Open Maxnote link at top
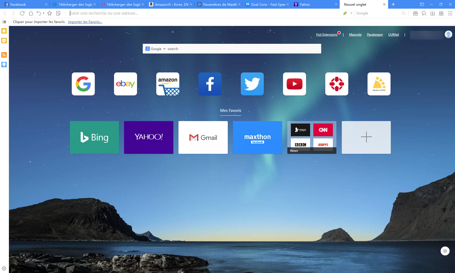The width and height of the screenshot is (455, 273). pyautogui.click(x=355, y=35)
